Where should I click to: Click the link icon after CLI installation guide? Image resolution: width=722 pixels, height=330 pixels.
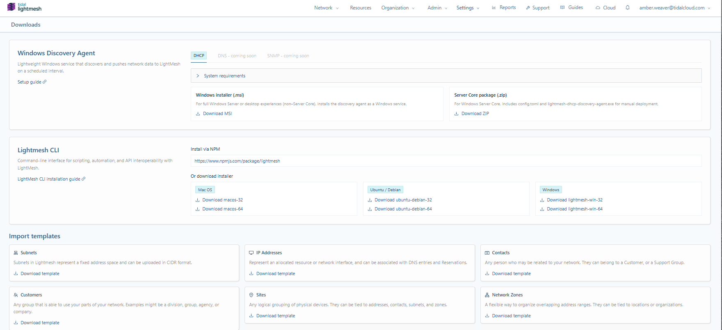[84, 179]
